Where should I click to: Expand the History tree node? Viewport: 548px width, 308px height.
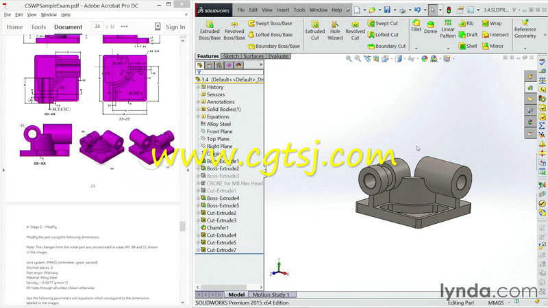coord(198,87)
